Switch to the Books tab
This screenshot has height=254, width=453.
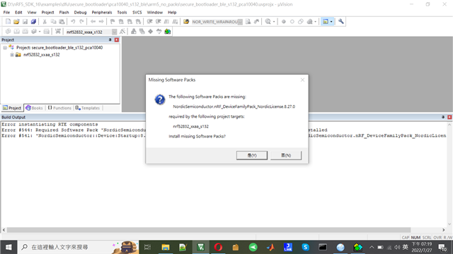(x=34, y=108)
